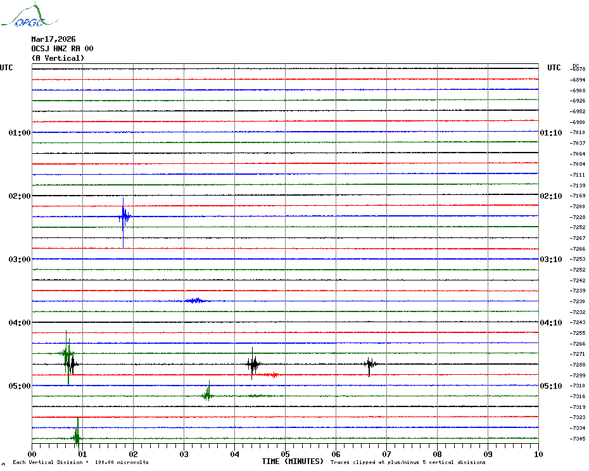Click the 05 tick on the minutes axis
This screenshot has height=471, width=589.
pyautogui.click(x=285, y=454)
